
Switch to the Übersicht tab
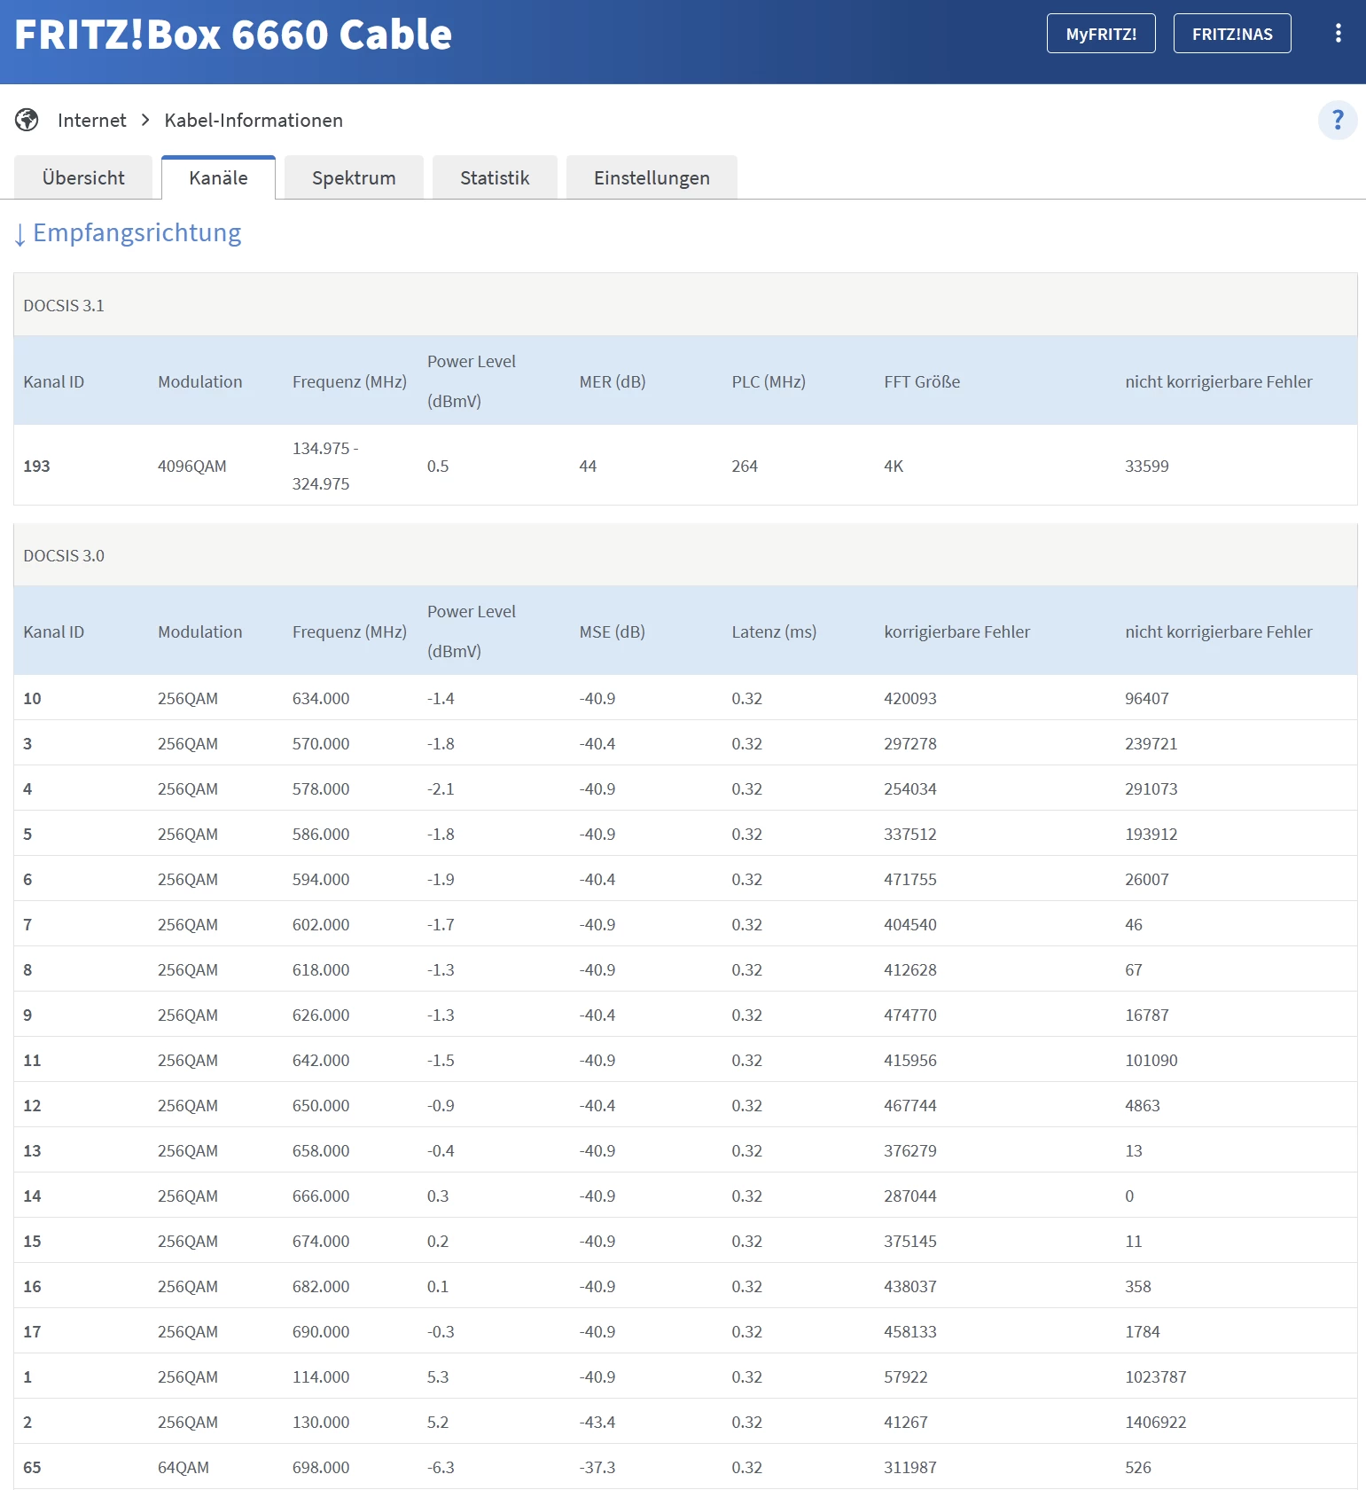pos(83,178)
